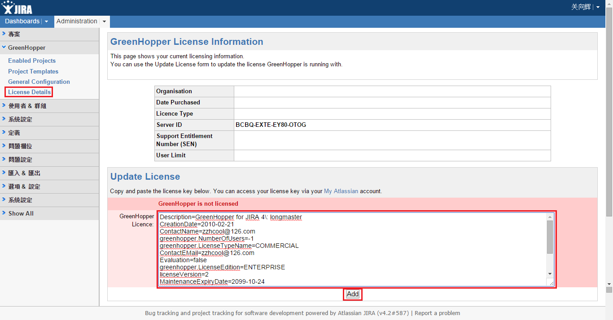Click the Update License heading
Viewport: 613px width, 320px height.
coord(145,177)
